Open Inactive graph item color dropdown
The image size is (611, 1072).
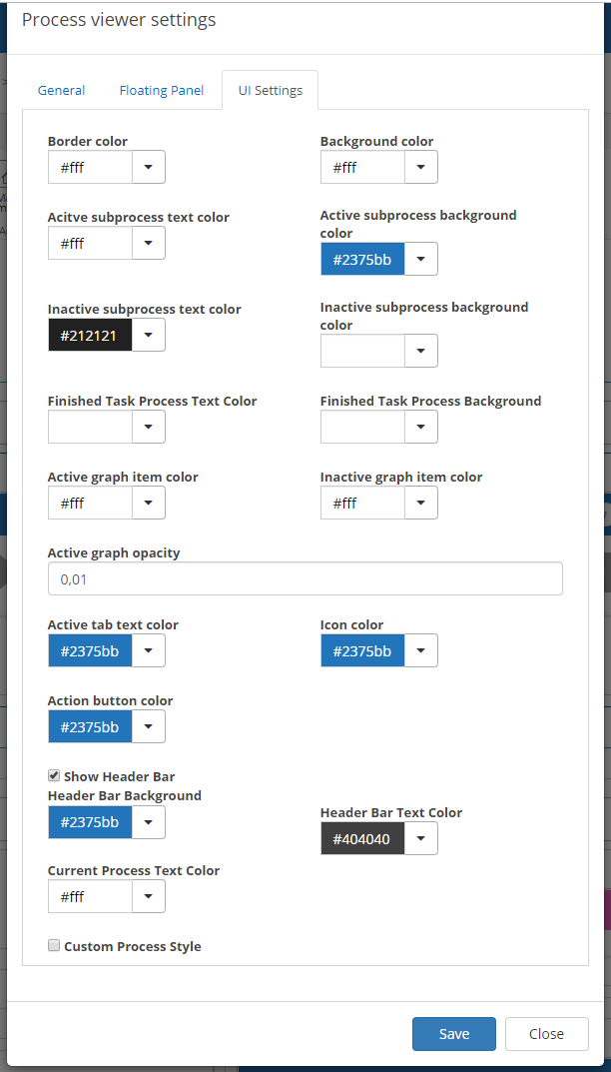click(421, 503)
